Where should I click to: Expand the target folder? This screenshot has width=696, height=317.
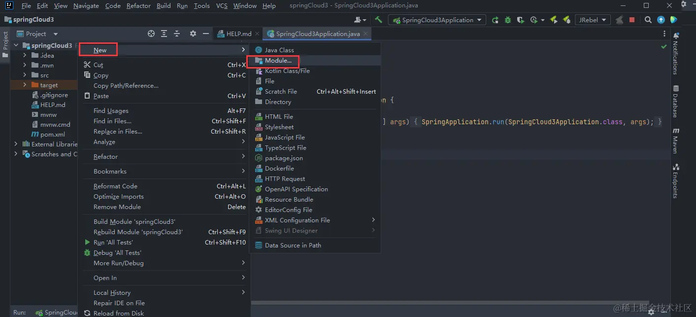click(25, 85)
